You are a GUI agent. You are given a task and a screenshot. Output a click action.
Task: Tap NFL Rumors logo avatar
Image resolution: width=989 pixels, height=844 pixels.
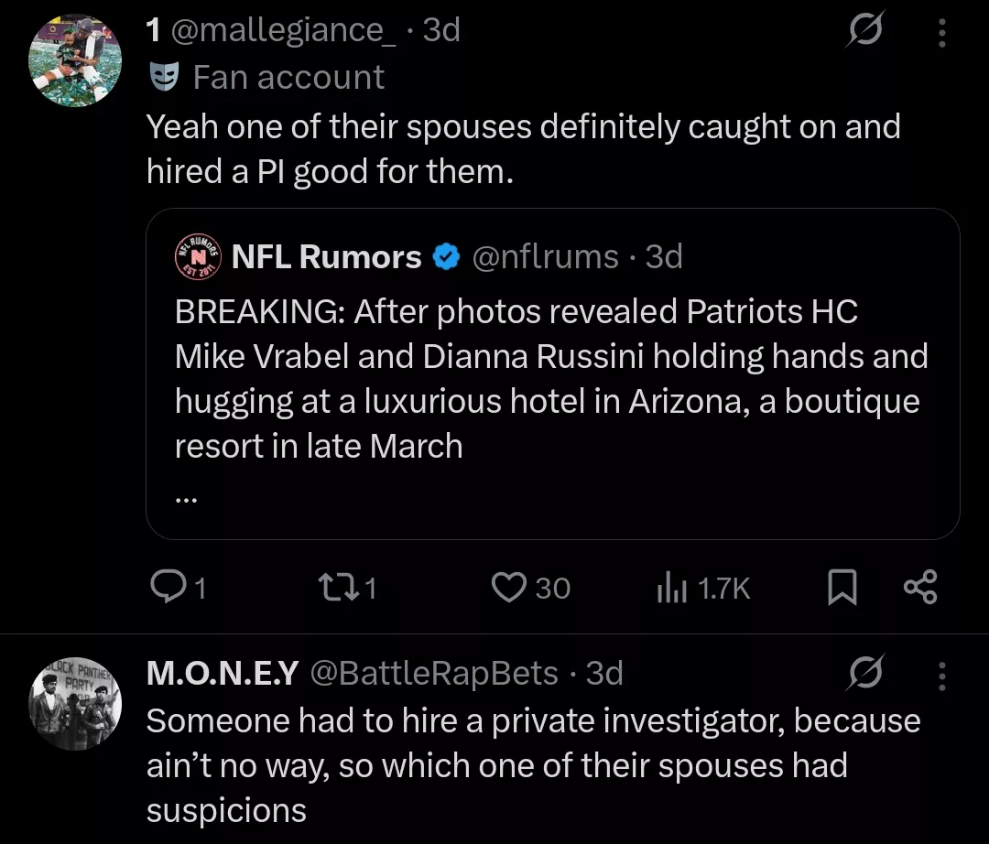point(198,257)
